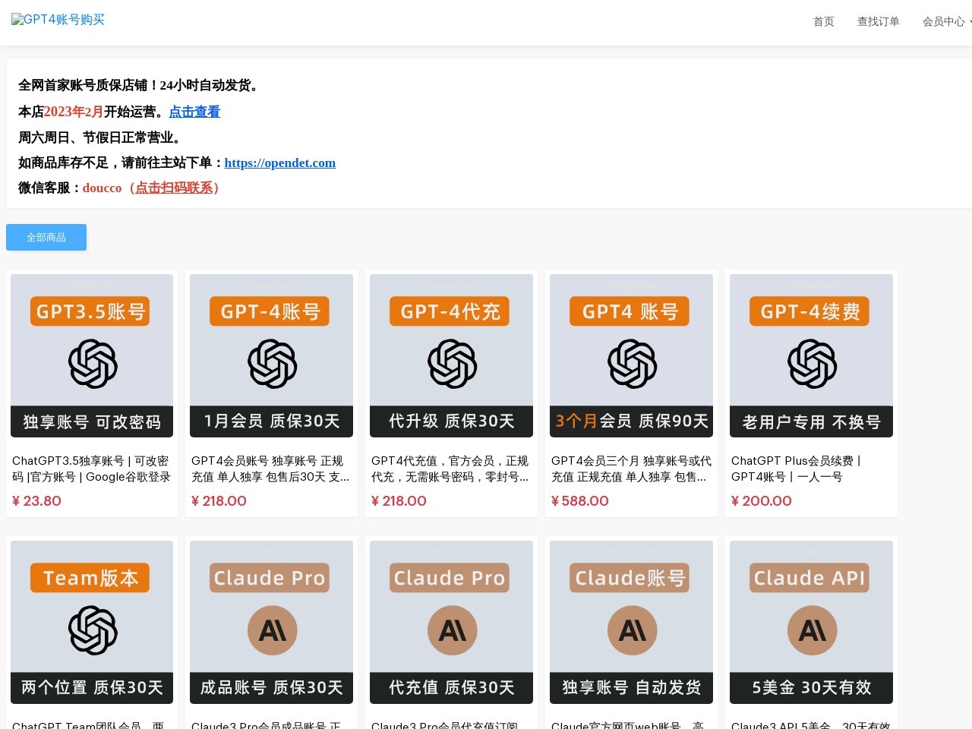Screen dimensions: 972x729
Task: Click the GPT4账号购买 site logo
Action: 58,20
